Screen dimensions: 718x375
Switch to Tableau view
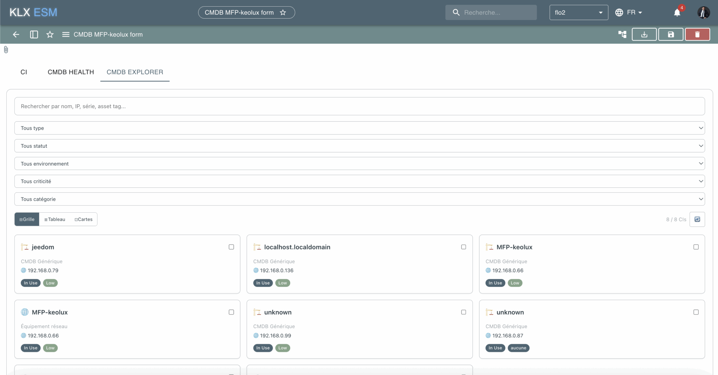(x=55, y=219)
